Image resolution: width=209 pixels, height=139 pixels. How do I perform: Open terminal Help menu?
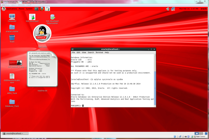click(107, 52)
